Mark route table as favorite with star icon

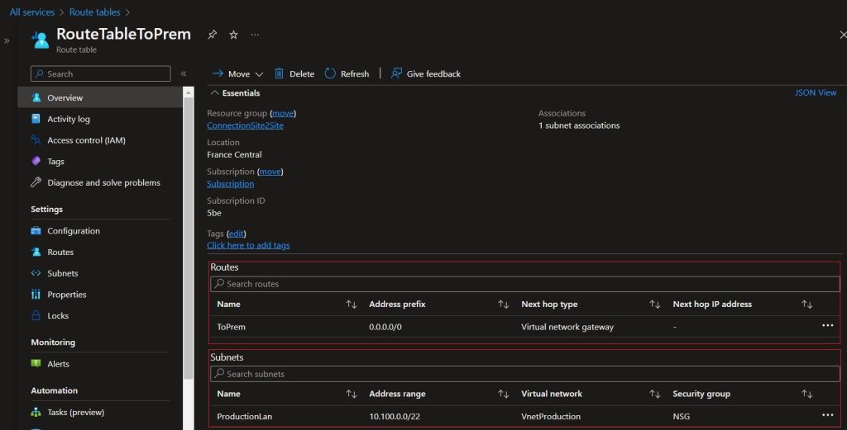tap(233, 35)
